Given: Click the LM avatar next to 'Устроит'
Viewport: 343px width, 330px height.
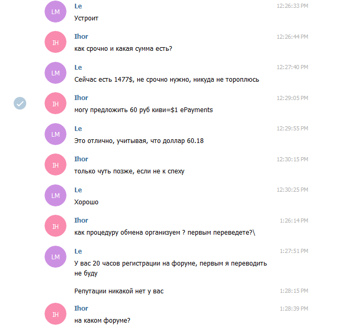Looking at the screenshot, I should pos(56,12).
